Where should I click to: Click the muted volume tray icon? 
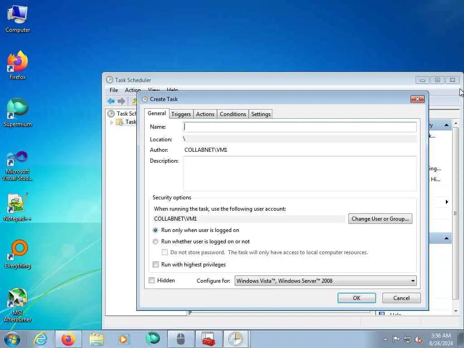coord(418,339)
